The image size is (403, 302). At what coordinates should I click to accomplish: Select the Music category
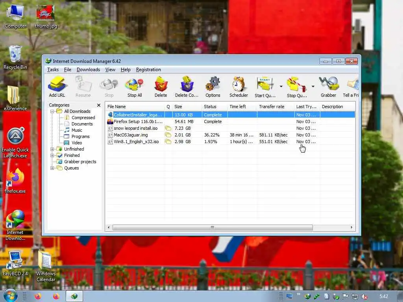77,130
